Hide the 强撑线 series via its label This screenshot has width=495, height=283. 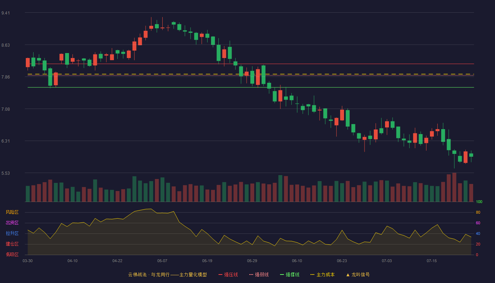(292, 275)
